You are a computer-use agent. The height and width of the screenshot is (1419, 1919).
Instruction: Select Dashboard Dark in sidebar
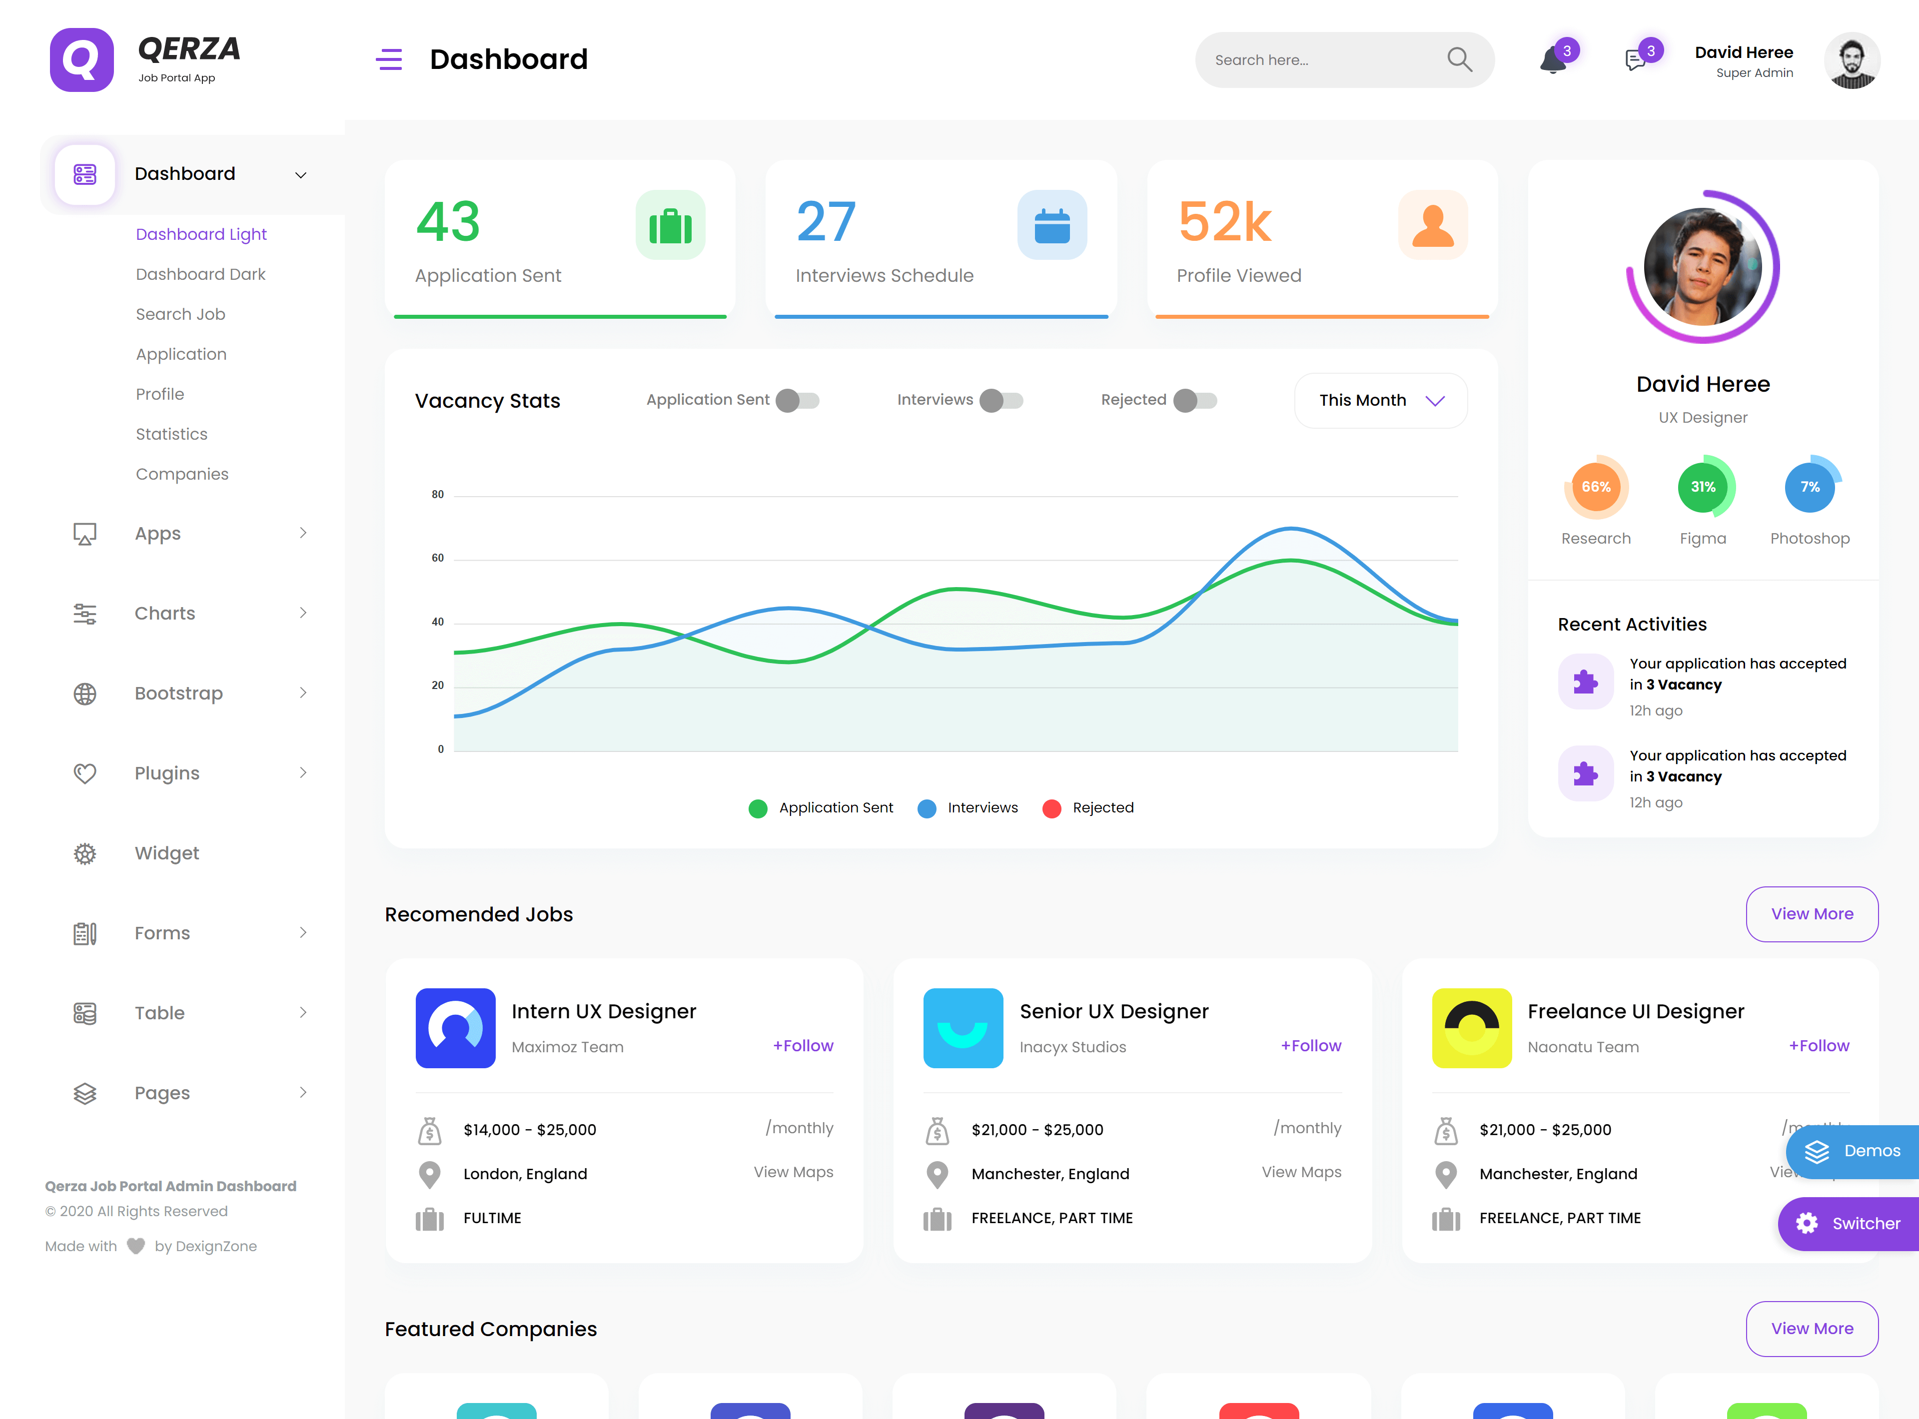(x=200, y=274)
